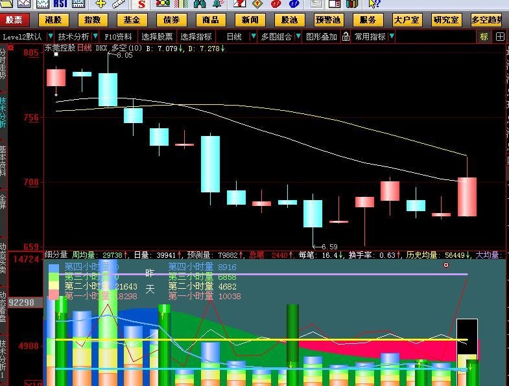Image resolution: width=509 pixels, height=386 pixels.
Task: Open the 研究室 tab
Action: click(446, 20)
